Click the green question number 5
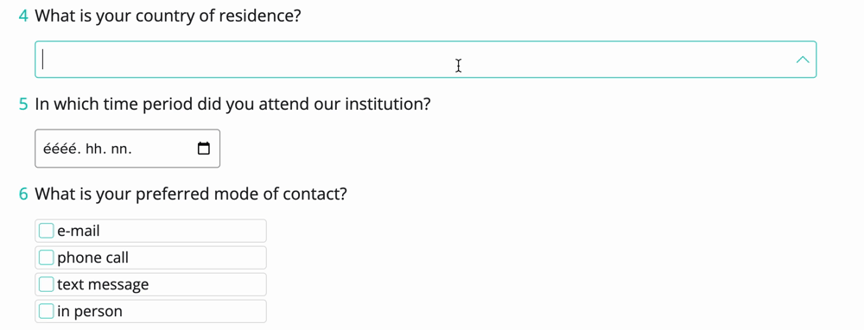The height and width of the screenshot is (330, 864). 23,105
